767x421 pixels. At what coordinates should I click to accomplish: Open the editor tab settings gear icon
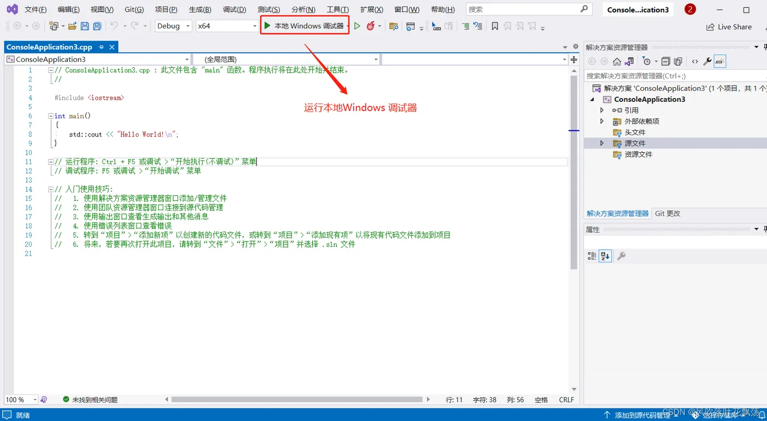pos(576,47)
